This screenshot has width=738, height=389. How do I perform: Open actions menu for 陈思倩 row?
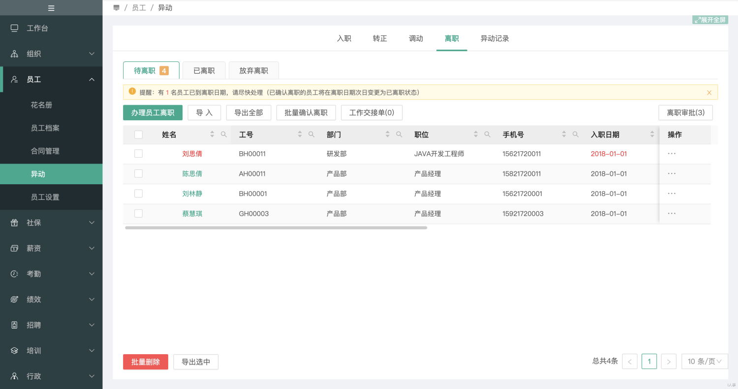(672, 173)
